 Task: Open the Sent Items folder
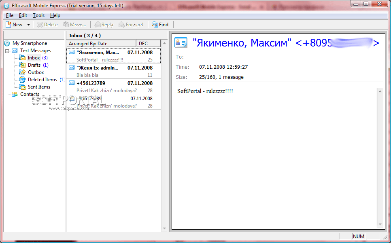[39, 87]
